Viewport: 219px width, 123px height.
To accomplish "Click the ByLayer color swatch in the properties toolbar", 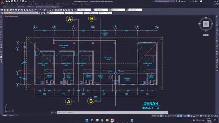I will 48,13.
